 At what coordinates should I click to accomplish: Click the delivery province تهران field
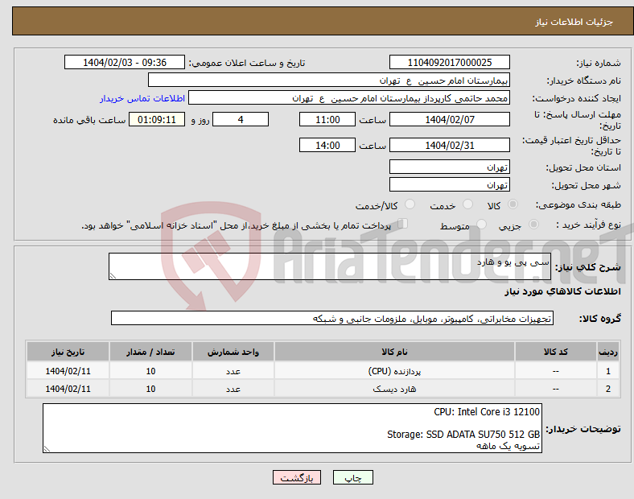point(449,167)
